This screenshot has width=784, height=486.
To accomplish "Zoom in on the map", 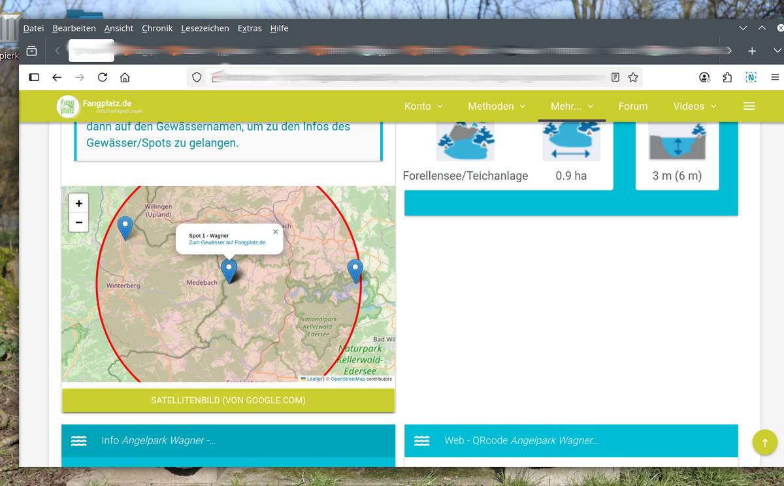I will pos(78,203).
